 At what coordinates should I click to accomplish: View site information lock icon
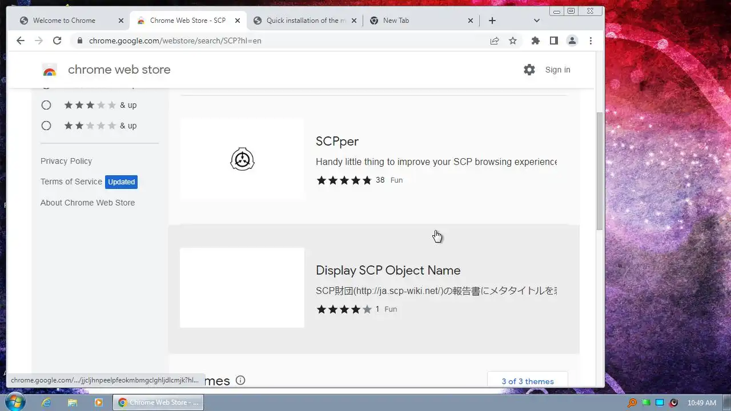pyautogui.click(x=79, y=41)
